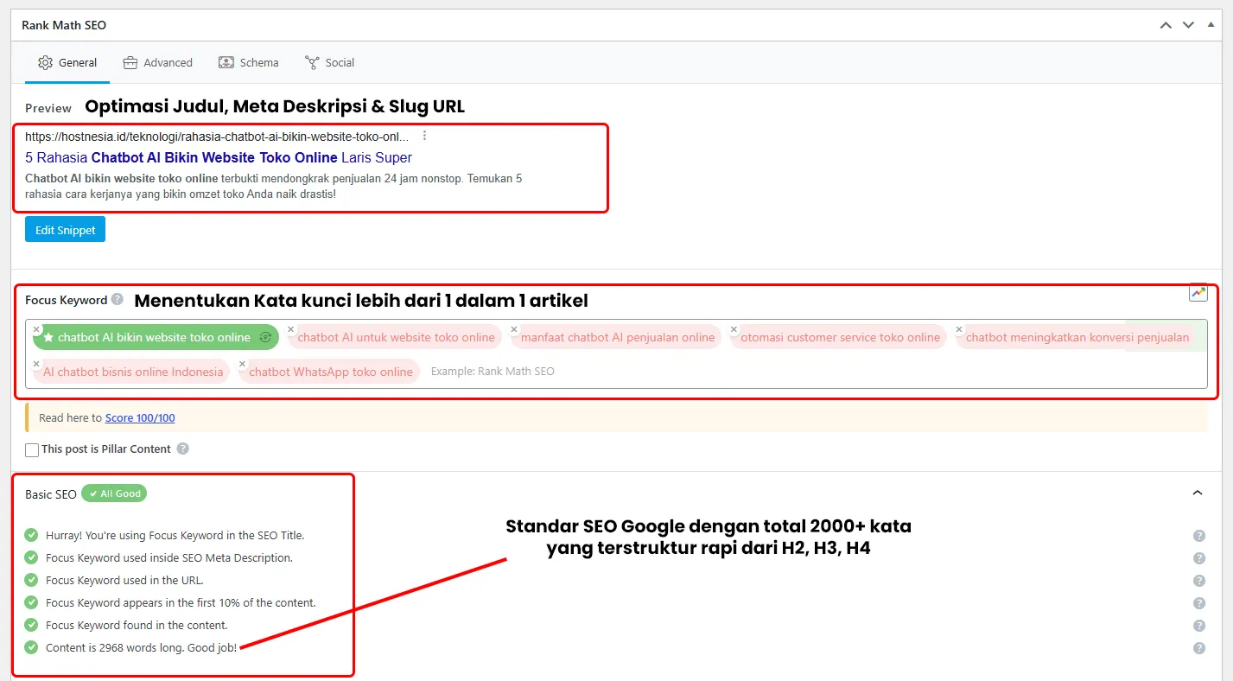The width and height of the screenshot is (1233, 681).
Task: Open help for Focus Keyword in Meta Description
Action: tap(1199, 558)
